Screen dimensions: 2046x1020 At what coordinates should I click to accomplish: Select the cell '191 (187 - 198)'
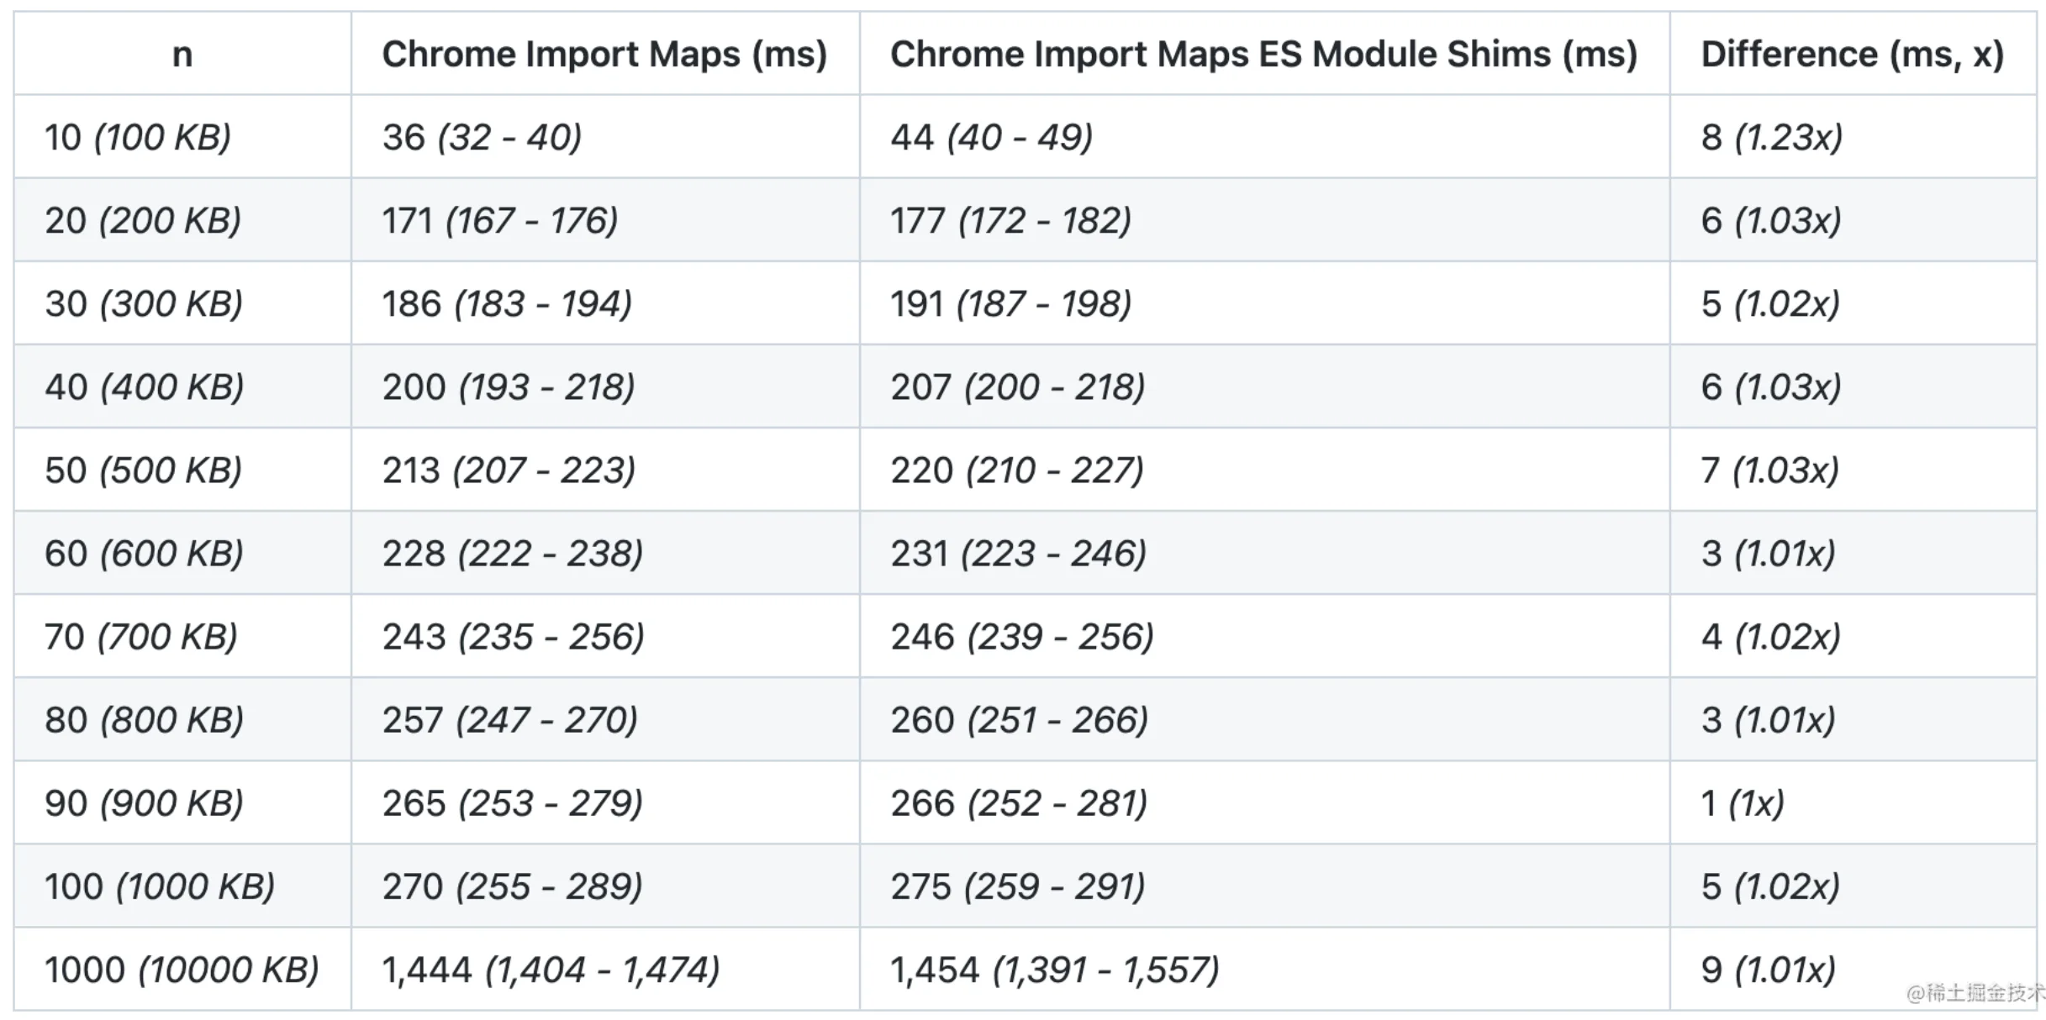[1264, 302]
